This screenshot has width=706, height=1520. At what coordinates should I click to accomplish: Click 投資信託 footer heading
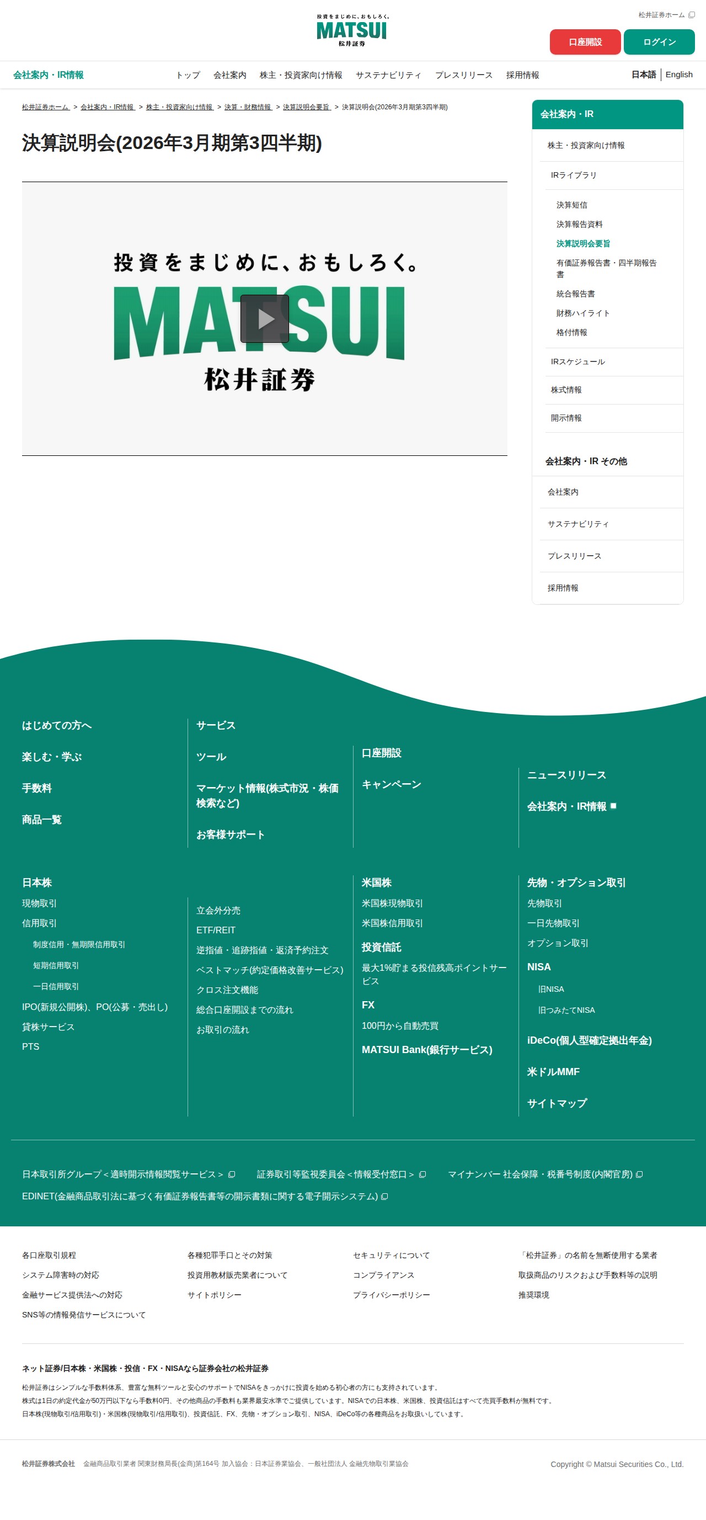(382, 947)
